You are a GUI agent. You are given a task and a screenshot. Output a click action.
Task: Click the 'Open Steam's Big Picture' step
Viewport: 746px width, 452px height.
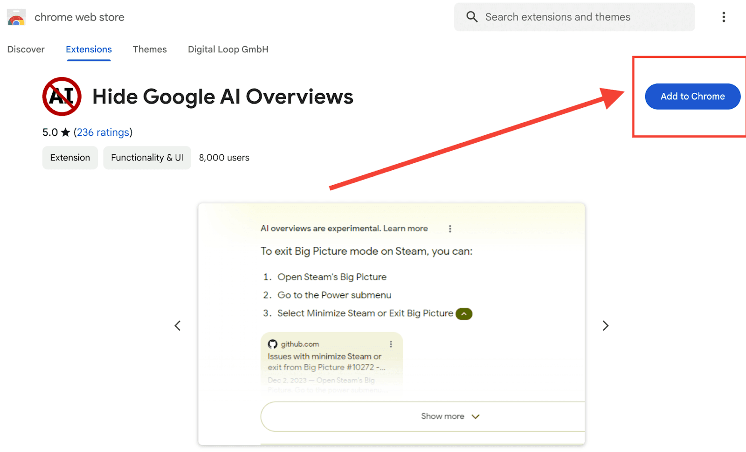[x=332, y=277]
